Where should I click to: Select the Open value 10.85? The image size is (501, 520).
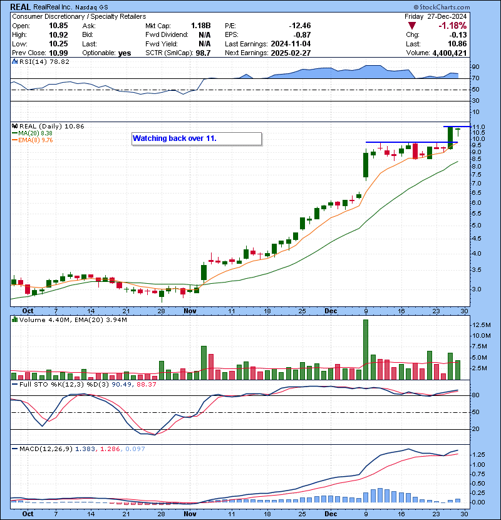tap(58, 26)
